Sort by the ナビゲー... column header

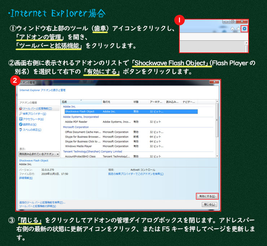click(189, 102)
